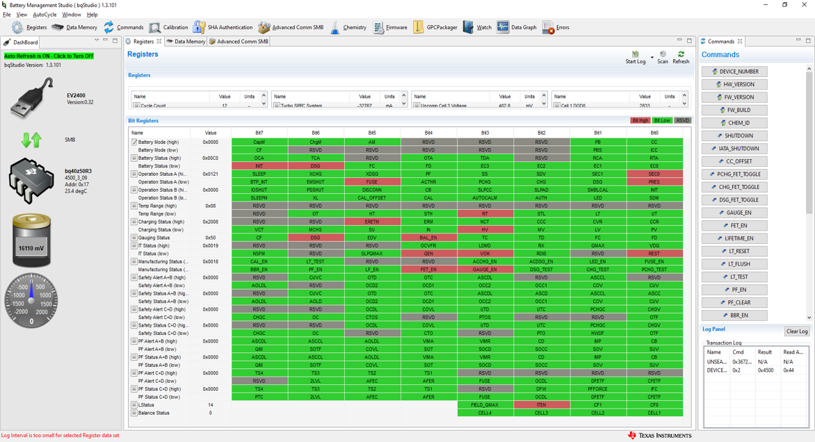
Task: Tick the IT Status (high) checkbox
Action: coord(134,245)
